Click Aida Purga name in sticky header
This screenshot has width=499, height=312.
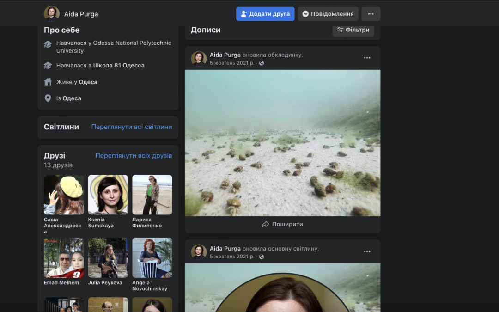[x=81, y=14]
